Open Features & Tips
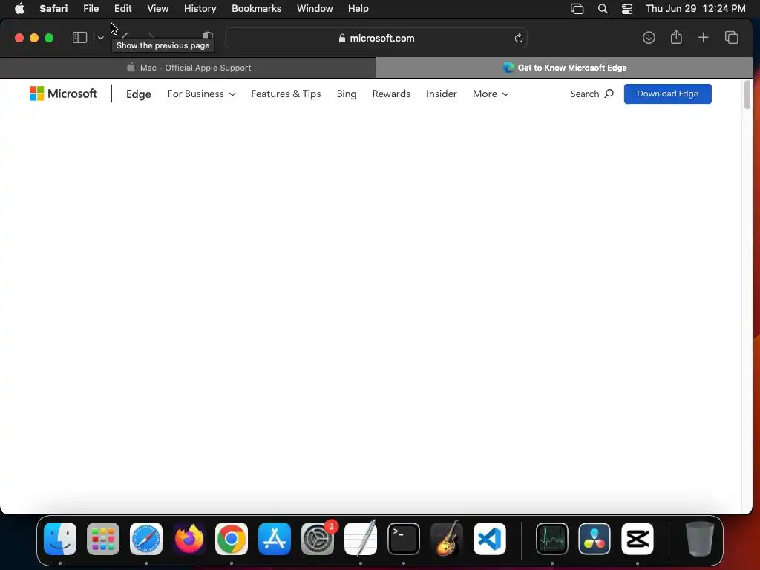 click(x=286, y=94)
